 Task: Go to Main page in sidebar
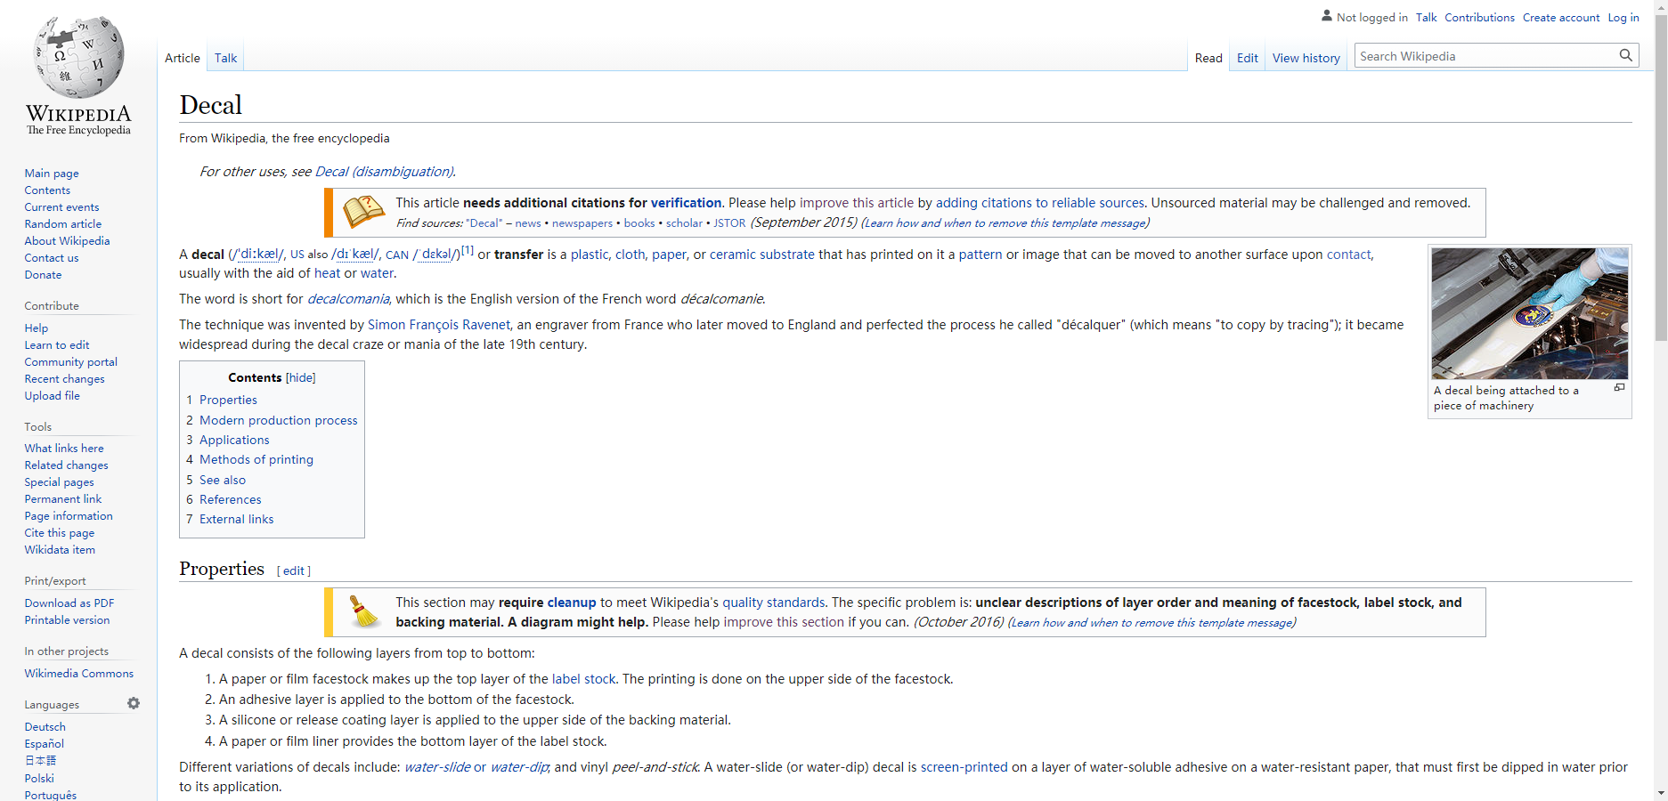tap(52, 174)
